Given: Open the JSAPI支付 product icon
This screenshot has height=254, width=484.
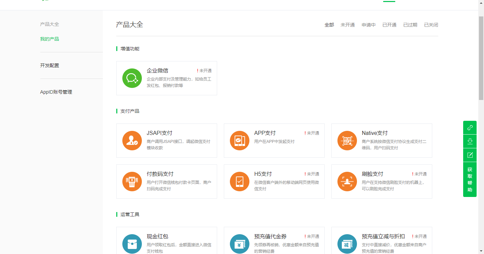Looking at the screenshot, I should 132,141.
